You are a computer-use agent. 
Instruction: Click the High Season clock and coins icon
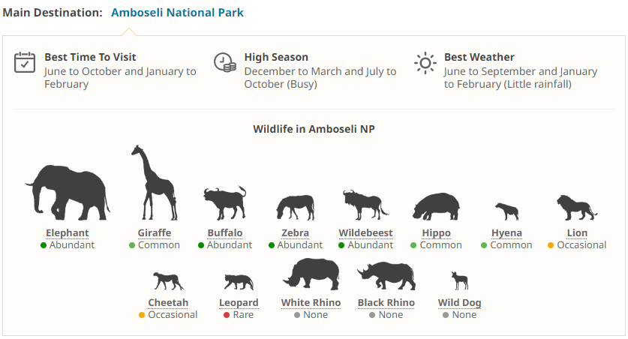[224, 62]
